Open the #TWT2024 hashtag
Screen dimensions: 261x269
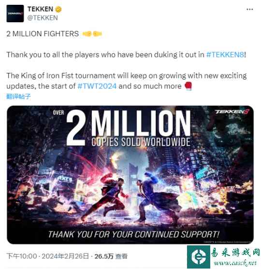(x=97, y=86)
